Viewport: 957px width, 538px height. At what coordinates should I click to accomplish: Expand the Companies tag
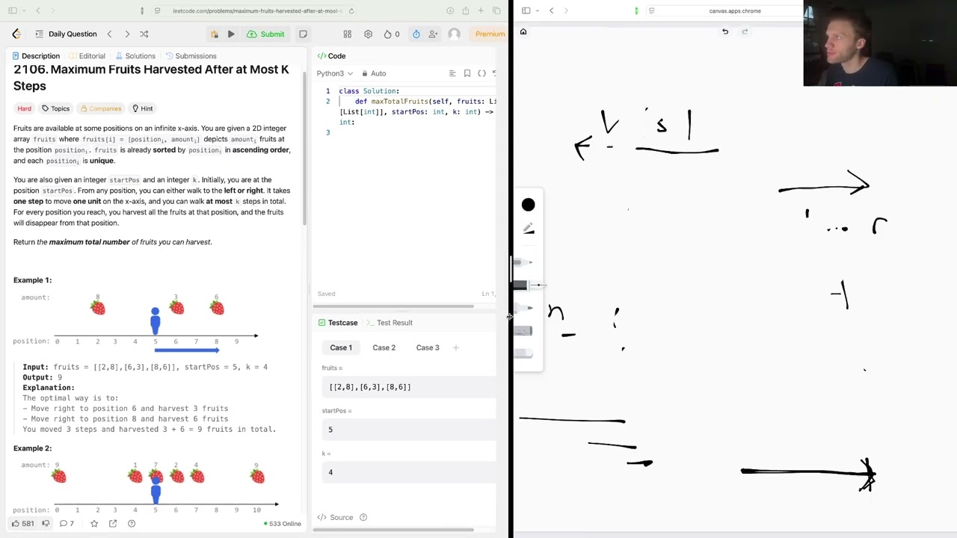click(100, 108)
